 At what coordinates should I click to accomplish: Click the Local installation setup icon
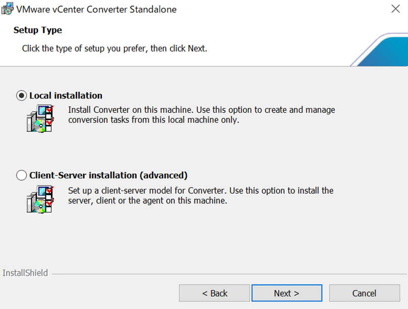(x=40, y=118)
